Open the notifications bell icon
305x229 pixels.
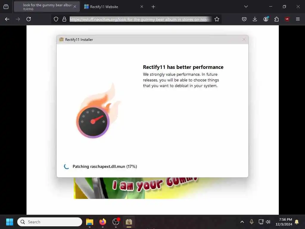297,222
